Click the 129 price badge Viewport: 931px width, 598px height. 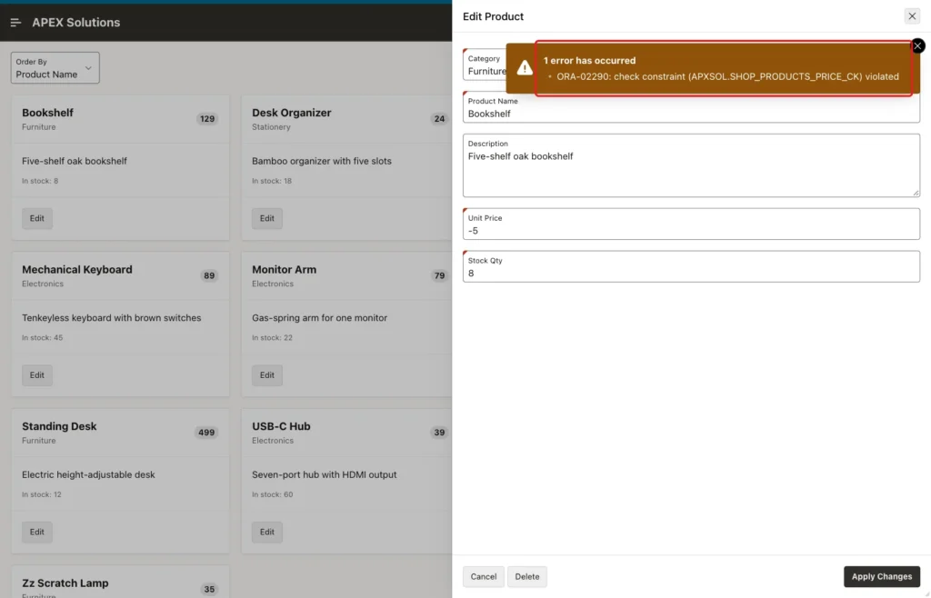click(x=206, y=119)
